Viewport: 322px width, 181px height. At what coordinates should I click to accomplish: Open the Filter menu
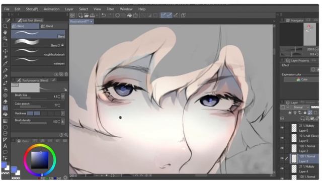click(110, 9)
